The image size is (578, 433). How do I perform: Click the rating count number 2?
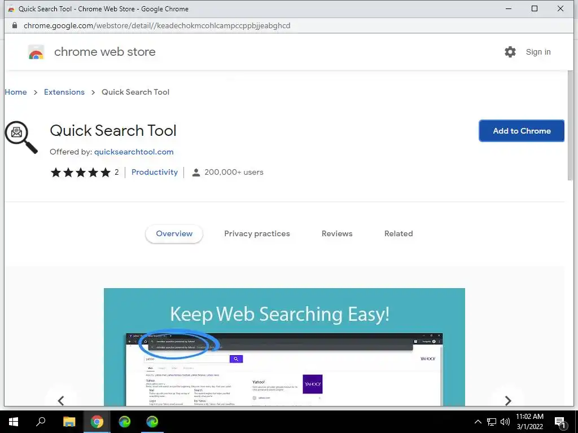pos(116,172)
